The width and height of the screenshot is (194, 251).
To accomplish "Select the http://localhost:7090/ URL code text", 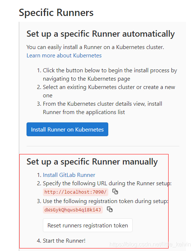I will (76, 192).
